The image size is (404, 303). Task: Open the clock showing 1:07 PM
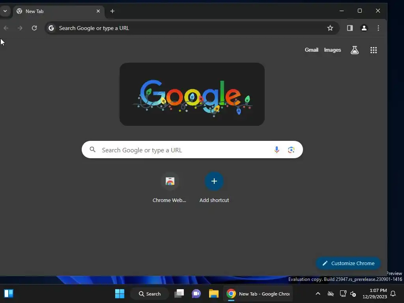tap(375, 294)
